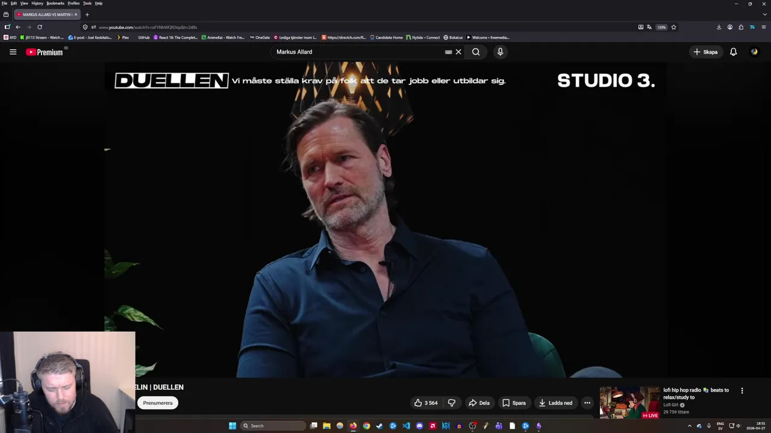The height and width of the screenshot is (433, 771).
Task: Open the account avatar menu
Action: click(x=754, y=52)
